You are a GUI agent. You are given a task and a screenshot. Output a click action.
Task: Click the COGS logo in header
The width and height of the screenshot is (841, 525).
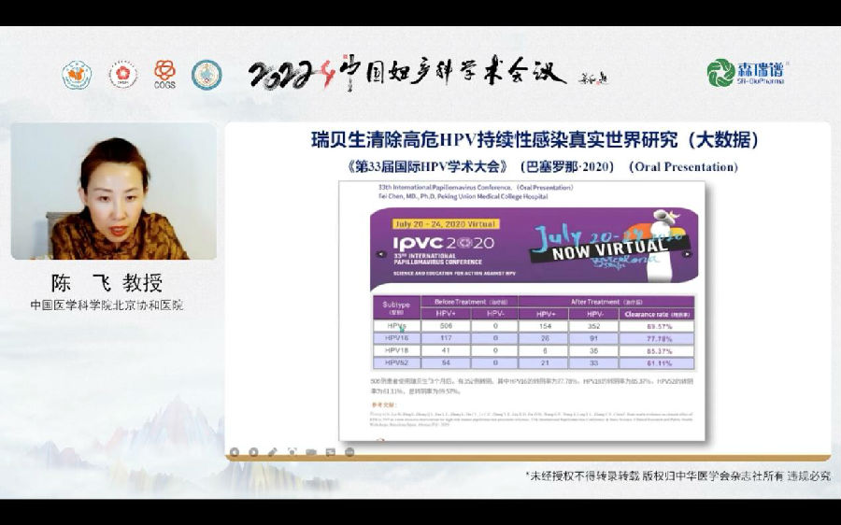164,74
